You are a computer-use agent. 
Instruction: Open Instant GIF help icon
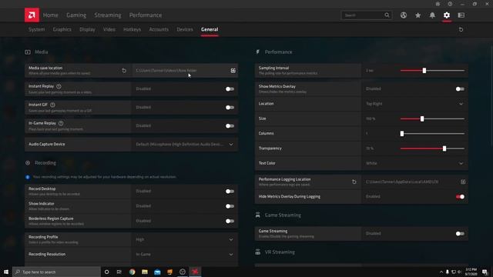tap(52, 105)
